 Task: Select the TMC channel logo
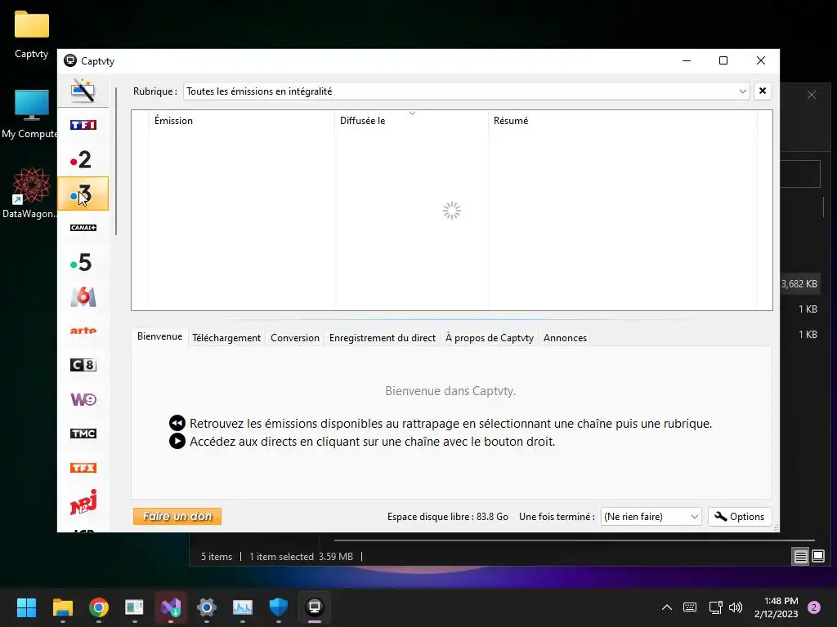coord(83,434)
